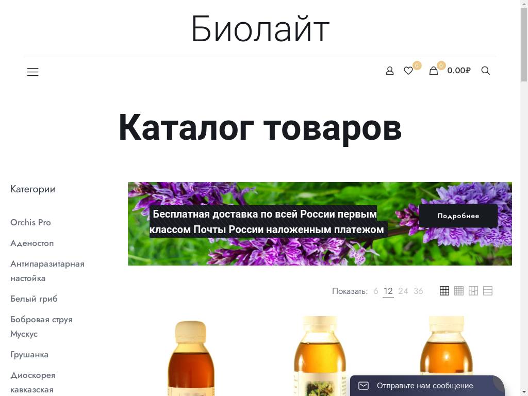Screen dimensions: 528x396
Task: Open the hamburger menu
Action: pyautogui.click(x=32, y=72)
